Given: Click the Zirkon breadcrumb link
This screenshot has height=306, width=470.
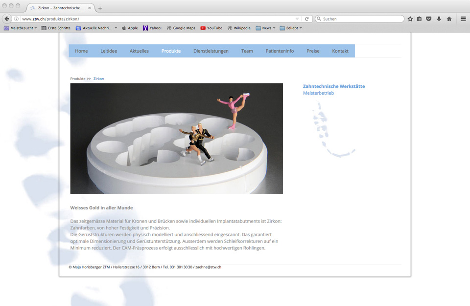Looking at the screenshot, I should click(x=98, y=79).
